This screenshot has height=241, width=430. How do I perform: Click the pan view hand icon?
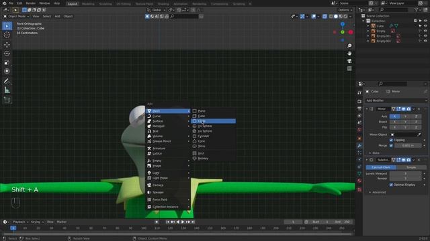[349, 54]
